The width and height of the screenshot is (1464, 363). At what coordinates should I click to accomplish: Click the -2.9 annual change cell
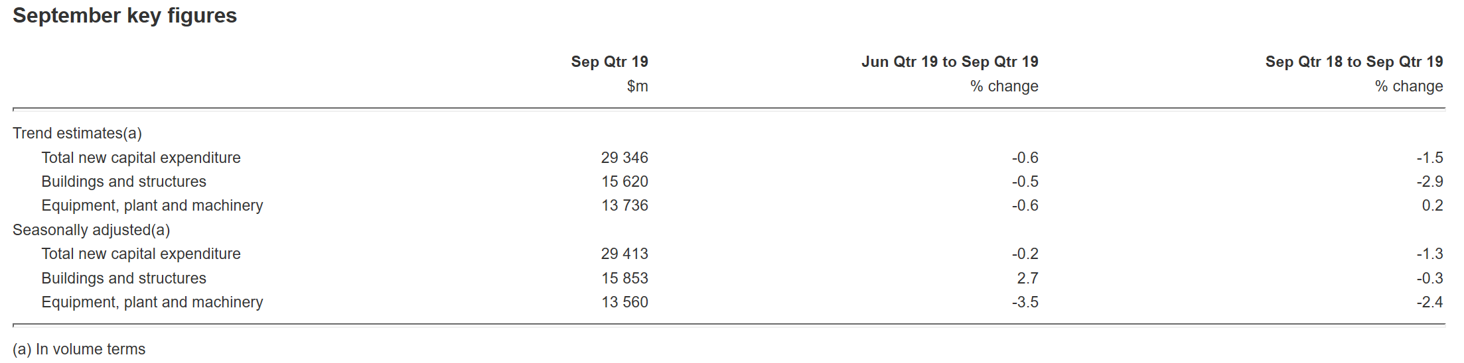click(1429, 181)
